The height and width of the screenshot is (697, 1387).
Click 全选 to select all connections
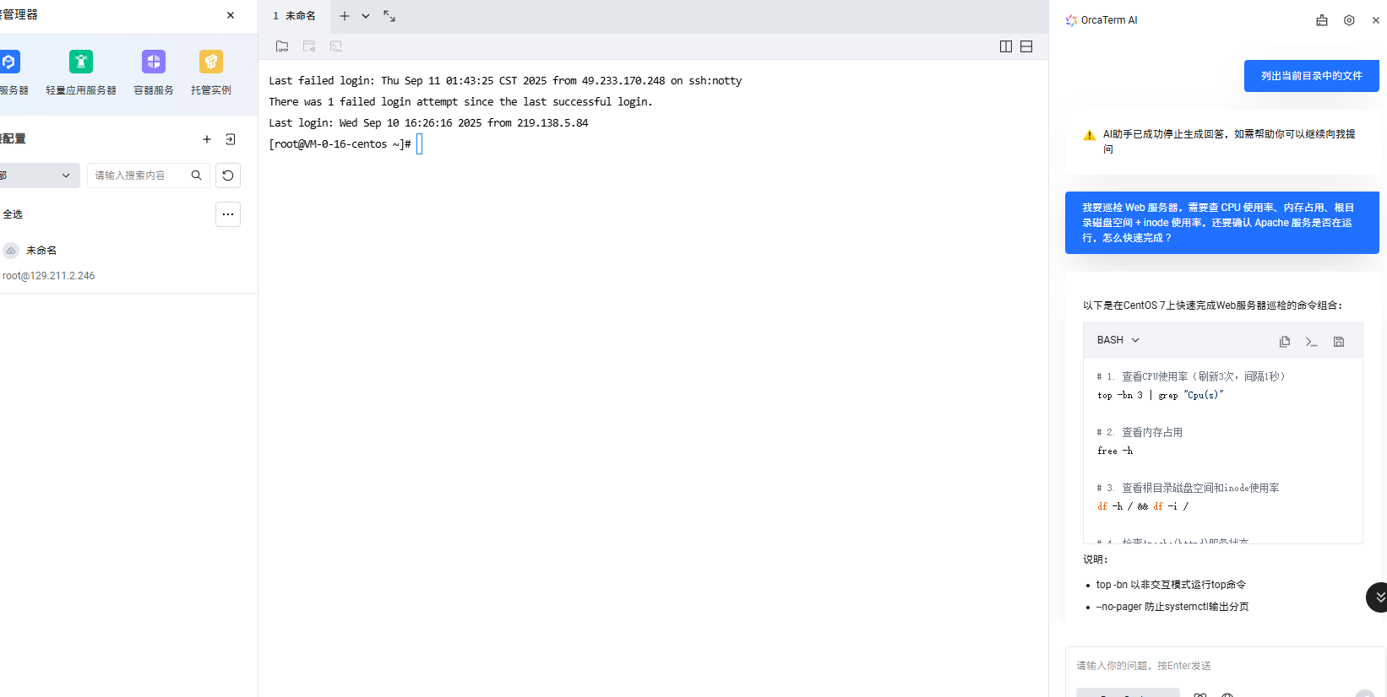click(x=13, y=214)
